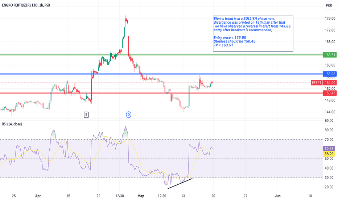
Task: Click the RSI value label 60.38
Action: (x=329, y=148)
